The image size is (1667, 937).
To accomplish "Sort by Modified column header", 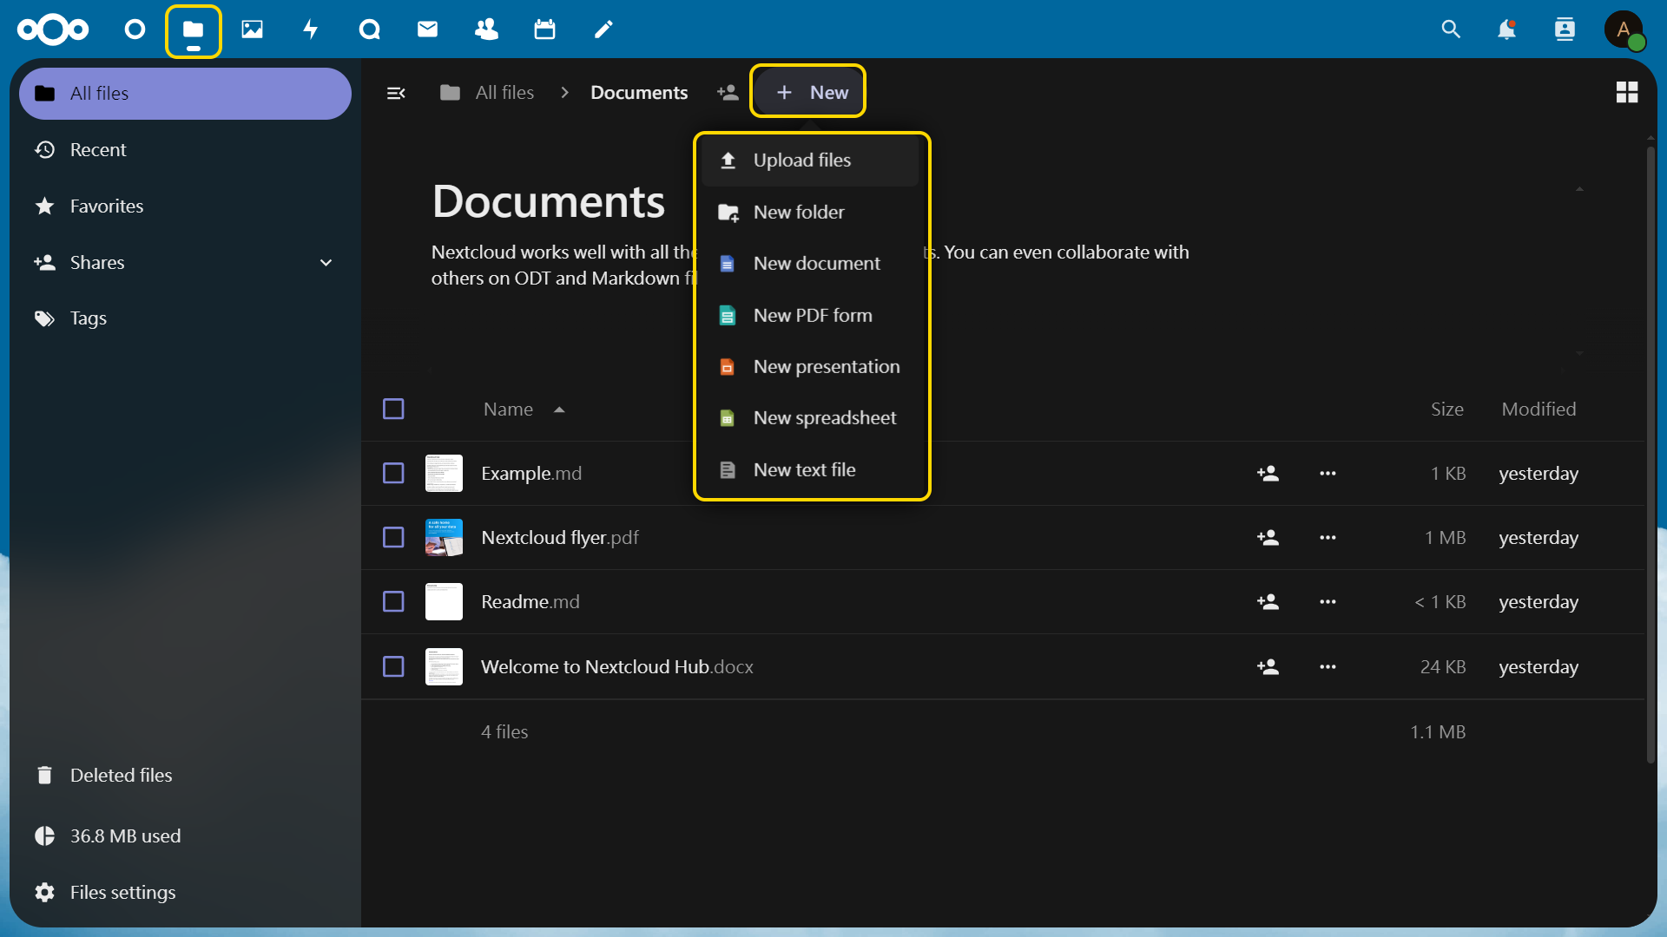I will (x=1539, y=410).
